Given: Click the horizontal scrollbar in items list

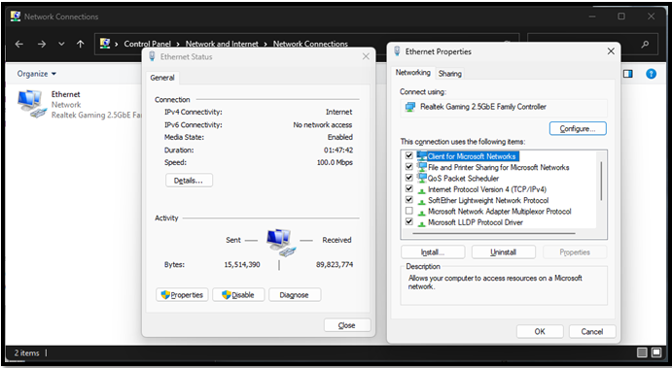Looking at the screenshot, I should (x=494, y=234).
